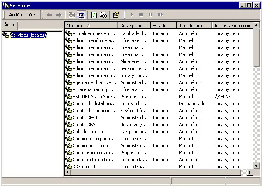Click the Restart service icon
Viewport: 262px width, 186px height.
160,15
